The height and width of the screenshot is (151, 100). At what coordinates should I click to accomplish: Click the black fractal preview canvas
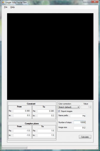pyautogui.click(x=50, y=56)
